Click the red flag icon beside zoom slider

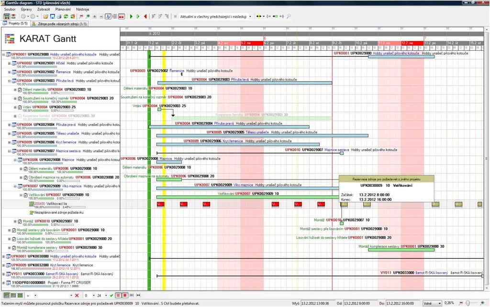pos(461,303)
